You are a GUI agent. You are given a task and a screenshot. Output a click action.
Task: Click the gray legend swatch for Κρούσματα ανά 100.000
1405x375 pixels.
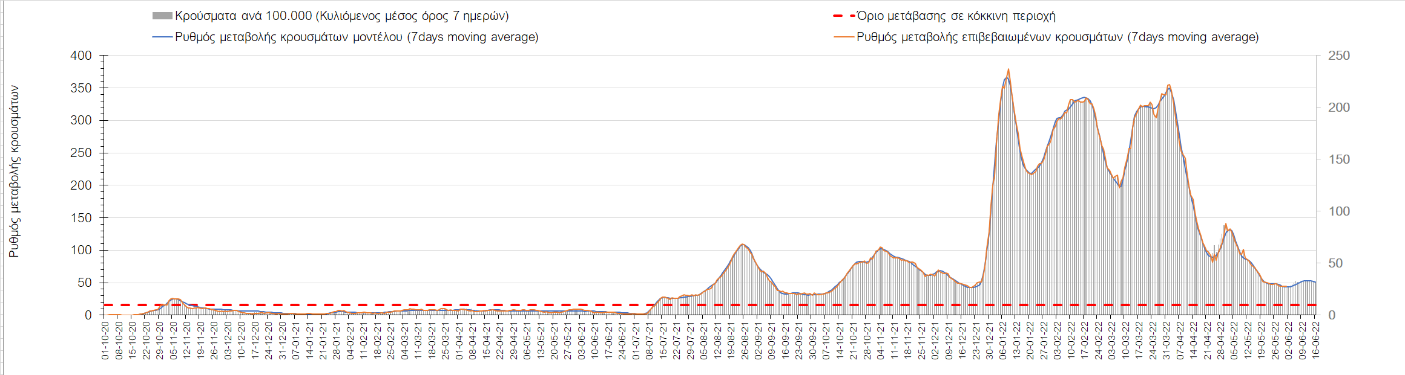point(162,16)
